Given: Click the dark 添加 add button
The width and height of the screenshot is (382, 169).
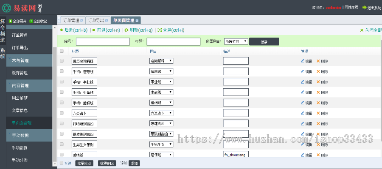Looking at the screenshot, I should coord(134,163).
